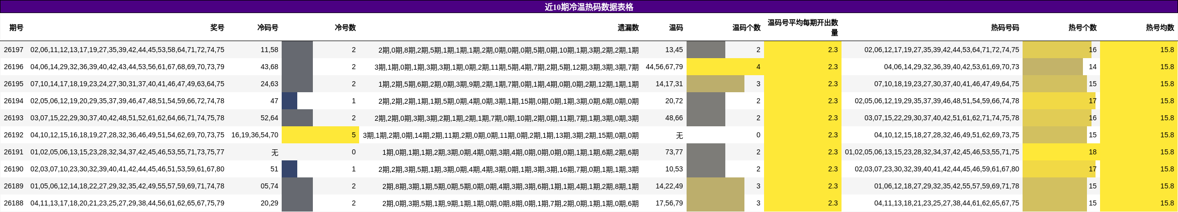Click omission data in row 26192
1178x212 pixels.
[501, 135]
